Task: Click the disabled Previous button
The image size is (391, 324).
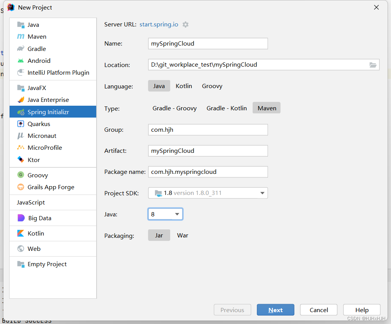Action: pyautogui.click(x=232, y=310)
